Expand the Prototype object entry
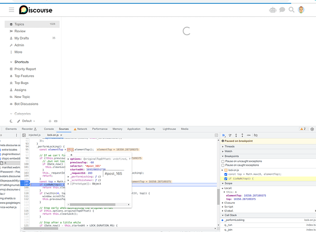The image size is (316, 232). (x=68, y=184)
